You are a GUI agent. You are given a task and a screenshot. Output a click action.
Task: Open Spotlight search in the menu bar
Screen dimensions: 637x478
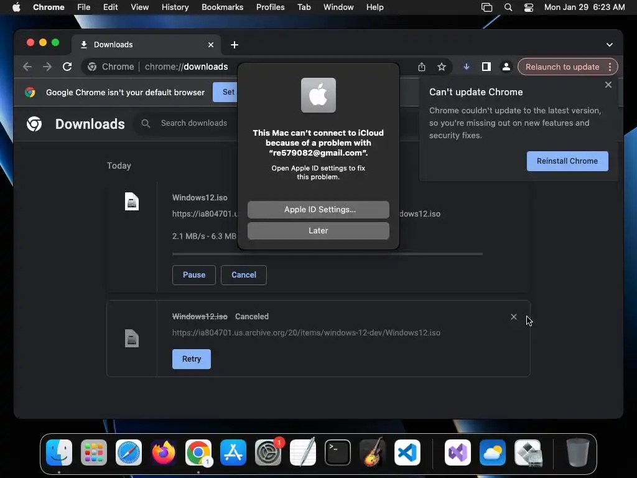coord(508,7)
